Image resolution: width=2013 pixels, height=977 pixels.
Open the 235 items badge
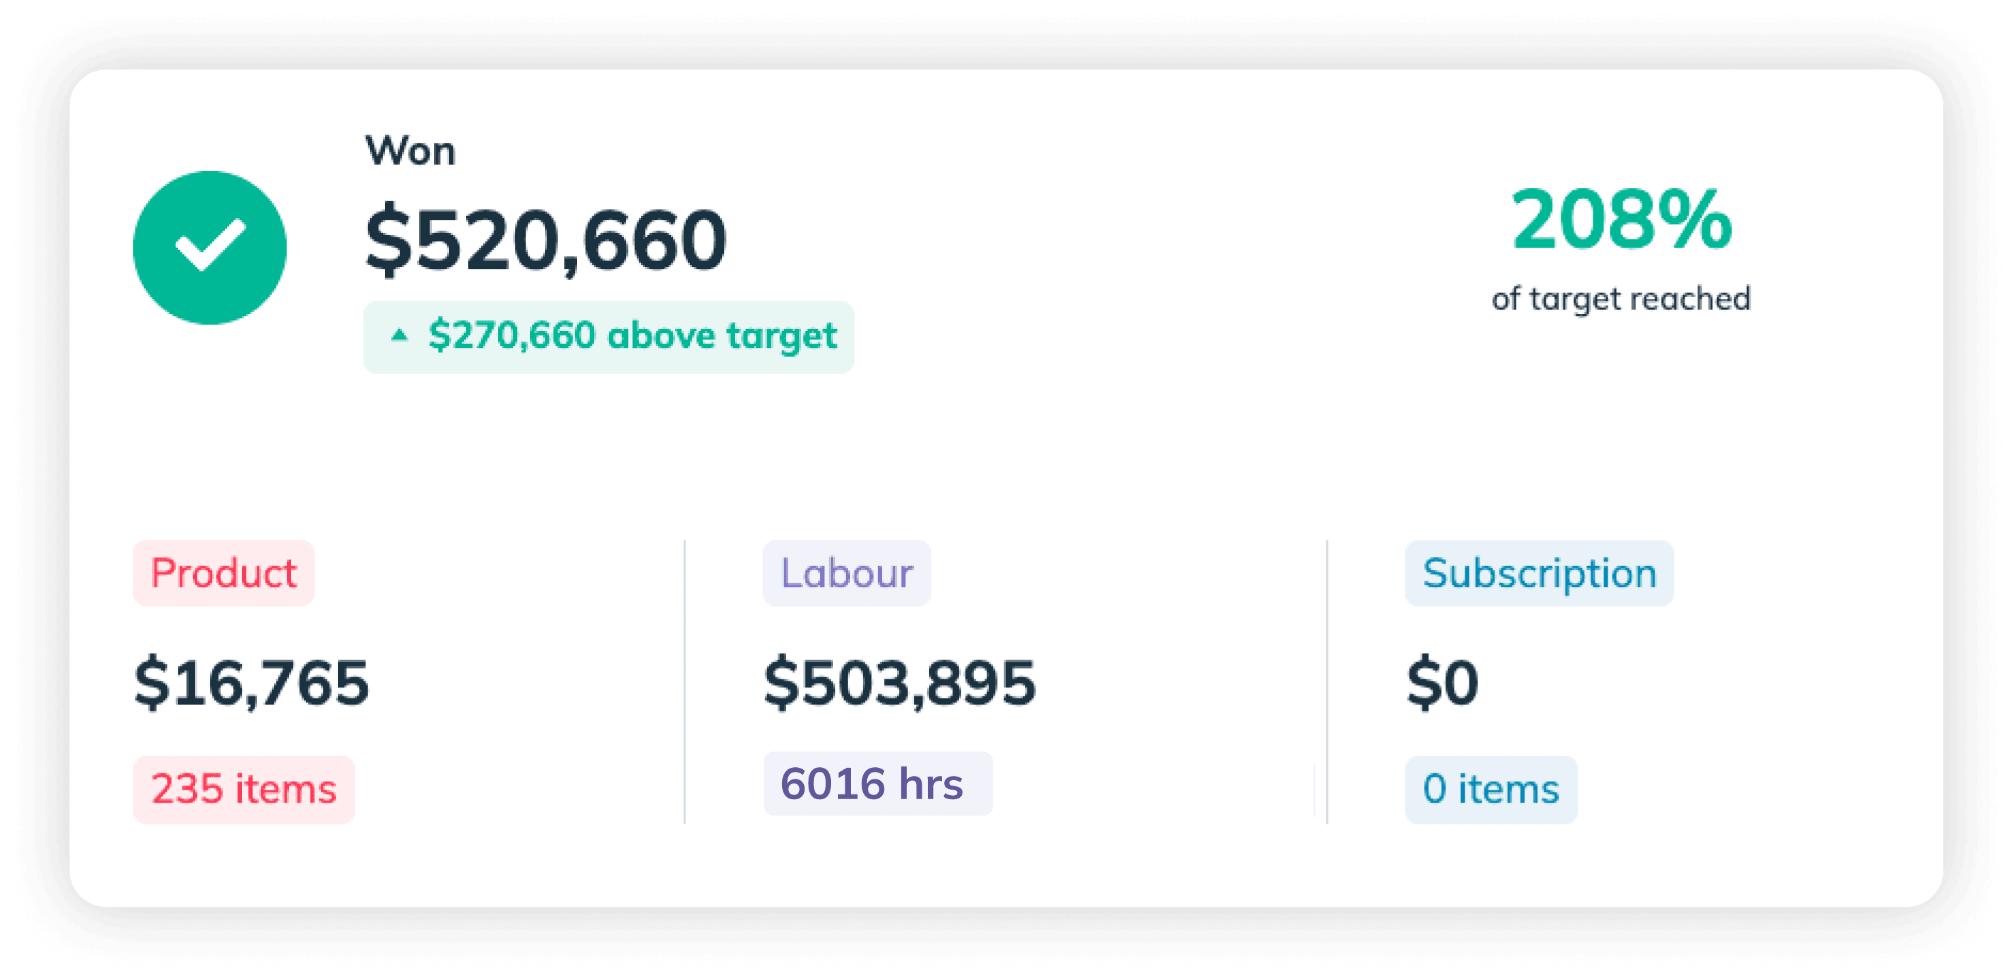click(x=244, y=789)
